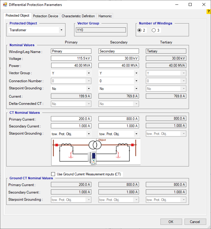This screenshot has height=229, width=211.
Task: Click the CT Primary Current 200.0 A field
Action: tap(71, 119)
